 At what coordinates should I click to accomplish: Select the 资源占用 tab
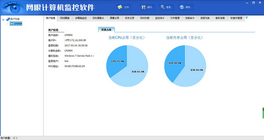click(106, 30)
